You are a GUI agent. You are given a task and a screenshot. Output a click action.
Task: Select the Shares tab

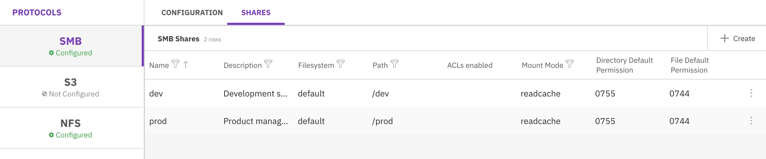coord(256,13)
